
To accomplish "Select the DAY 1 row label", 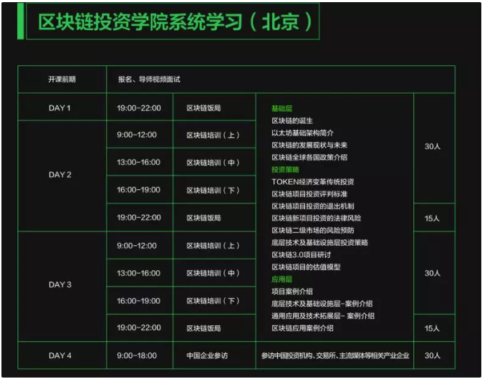I will pos(59,108).
